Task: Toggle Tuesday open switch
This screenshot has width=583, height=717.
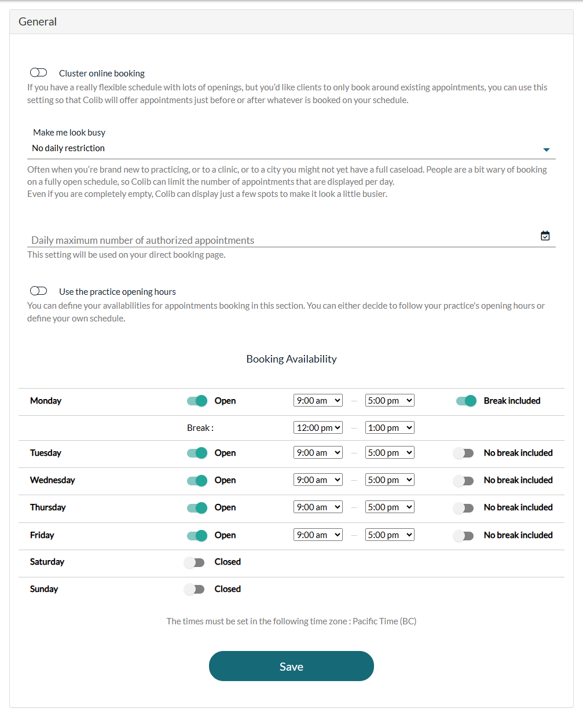Action: coord(197,453)
